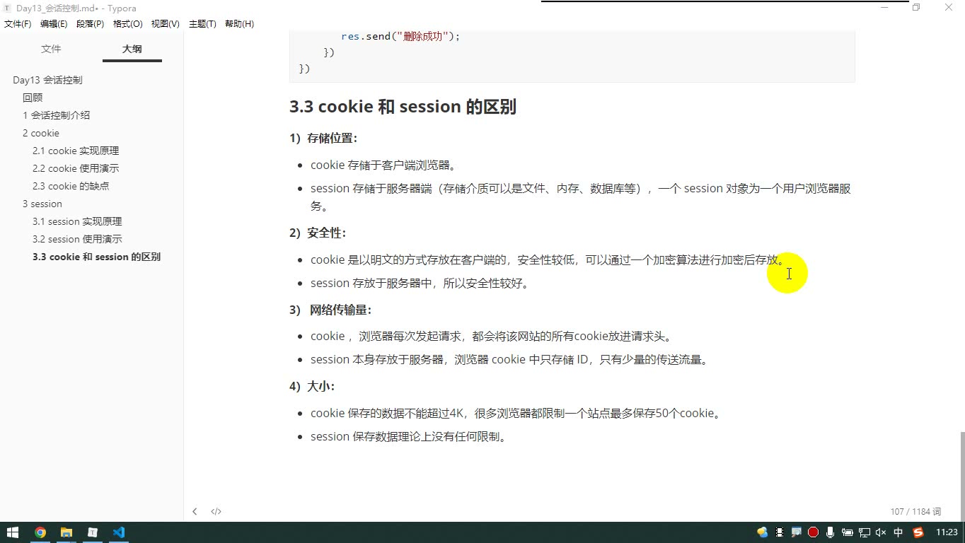Open the Windows Start menu
965x543 pixels.
tap(13, 532)
